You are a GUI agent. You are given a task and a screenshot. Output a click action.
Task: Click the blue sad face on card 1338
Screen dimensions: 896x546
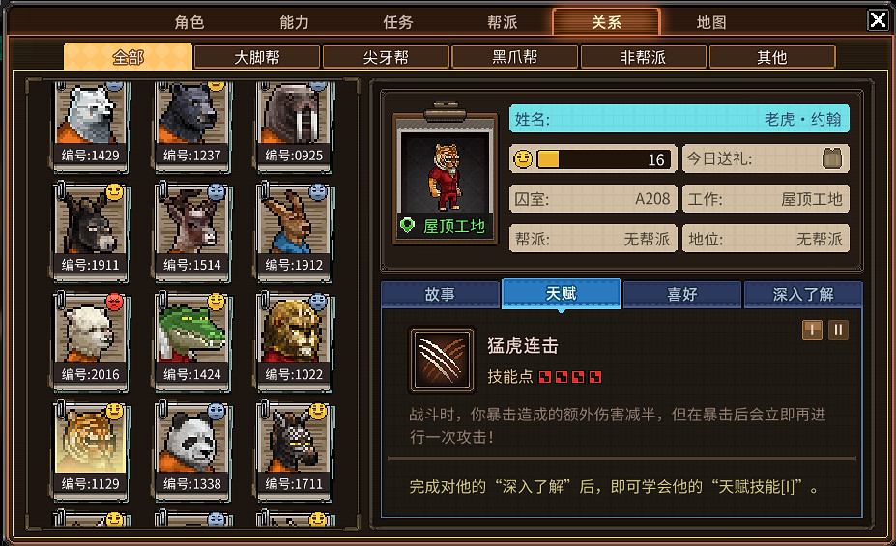point(216,411)
